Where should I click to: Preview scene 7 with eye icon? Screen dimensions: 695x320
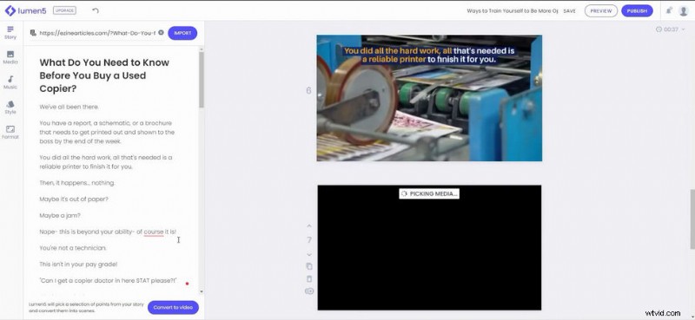309,291
